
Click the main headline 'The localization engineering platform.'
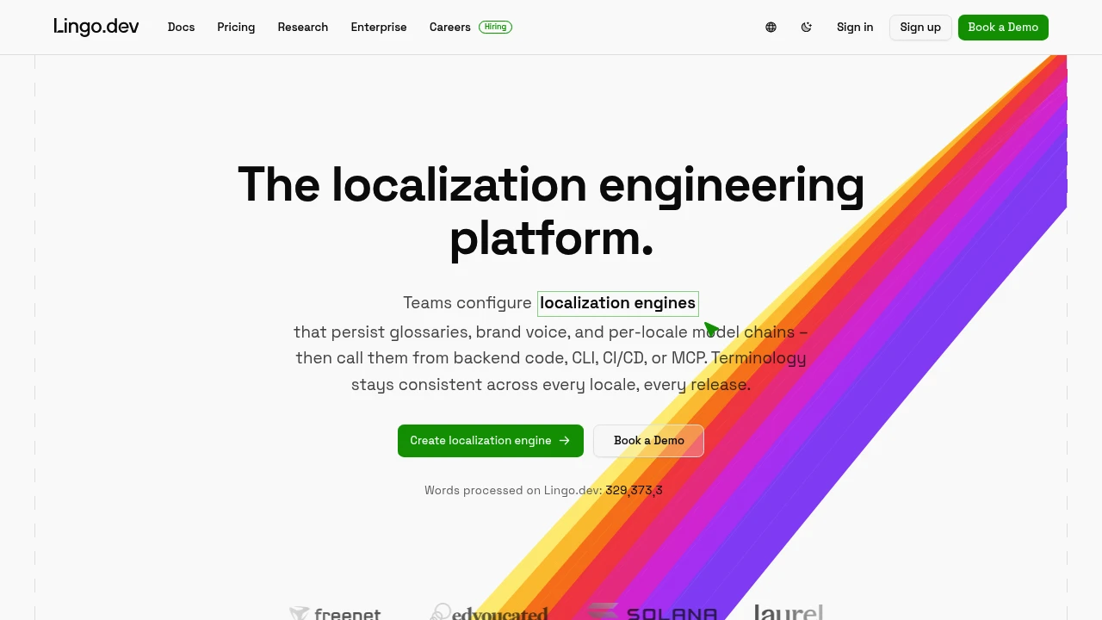click(x=551, y=210)
